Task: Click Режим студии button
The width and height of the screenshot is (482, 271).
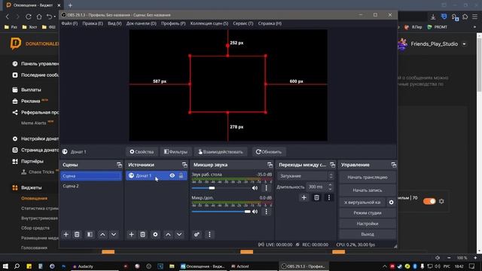Action: click(x=368, y=213)
